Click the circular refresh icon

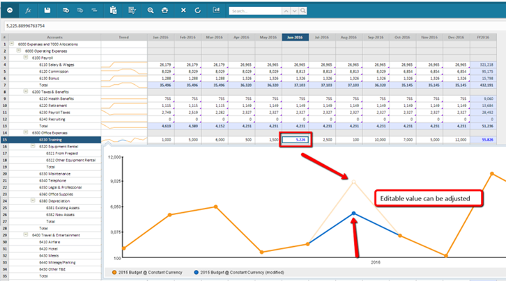[198, 10]
